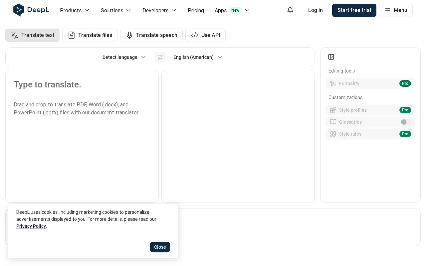Click the translation output panel

coord(238,136)
